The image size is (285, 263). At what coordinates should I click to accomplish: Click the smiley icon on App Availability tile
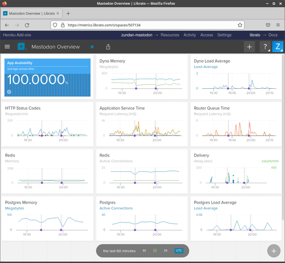click(9, 92)
